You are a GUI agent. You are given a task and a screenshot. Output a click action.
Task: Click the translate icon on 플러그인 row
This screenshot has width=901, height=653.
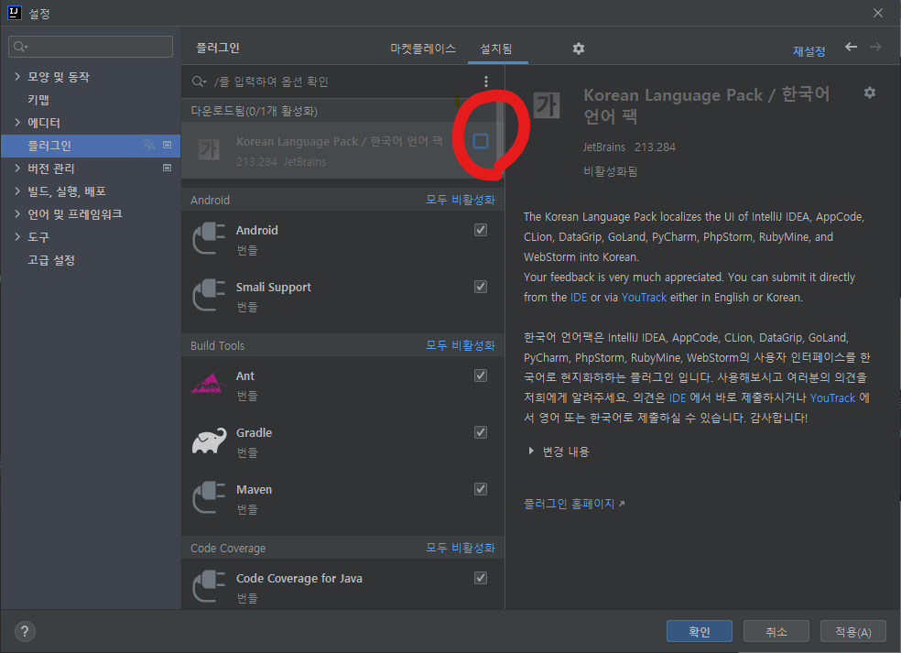pyautogui.click(x=149, y=145)
